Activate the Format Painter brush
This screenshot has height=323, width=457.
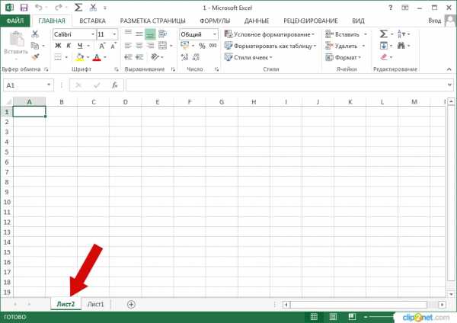pos(35,57)
